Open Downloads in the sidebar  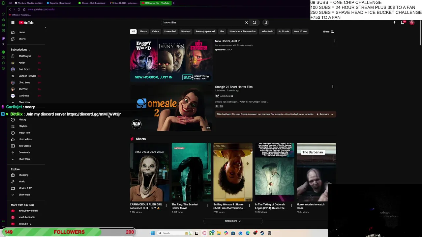click(24, 152)
